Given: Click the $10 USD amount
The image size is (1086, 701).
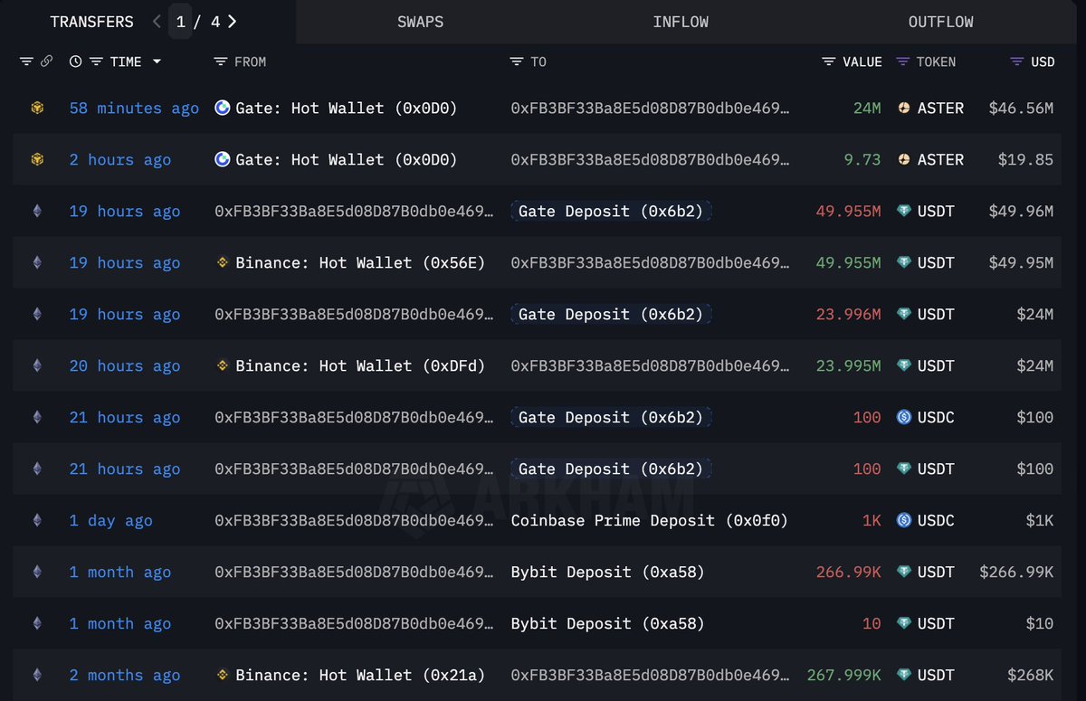Looking at the screenshot, I should [x=1040, y=623].
